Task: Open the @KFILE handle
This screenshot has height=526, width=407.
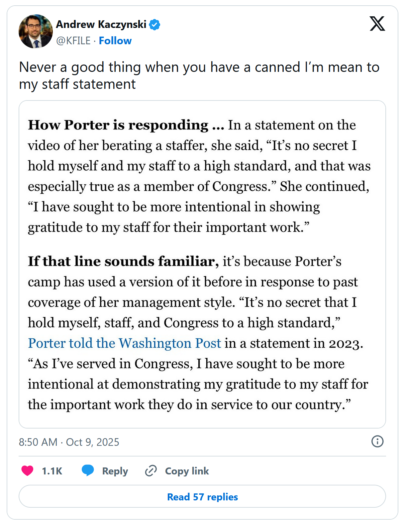Action: tap(73, 41)
